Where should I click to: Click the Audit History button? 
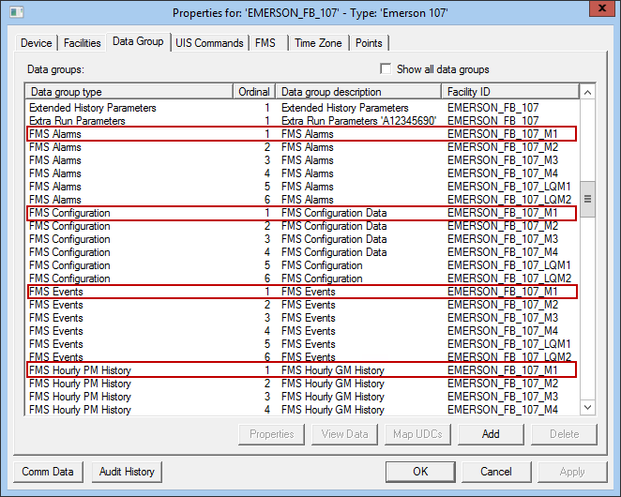tap(127, 472)
